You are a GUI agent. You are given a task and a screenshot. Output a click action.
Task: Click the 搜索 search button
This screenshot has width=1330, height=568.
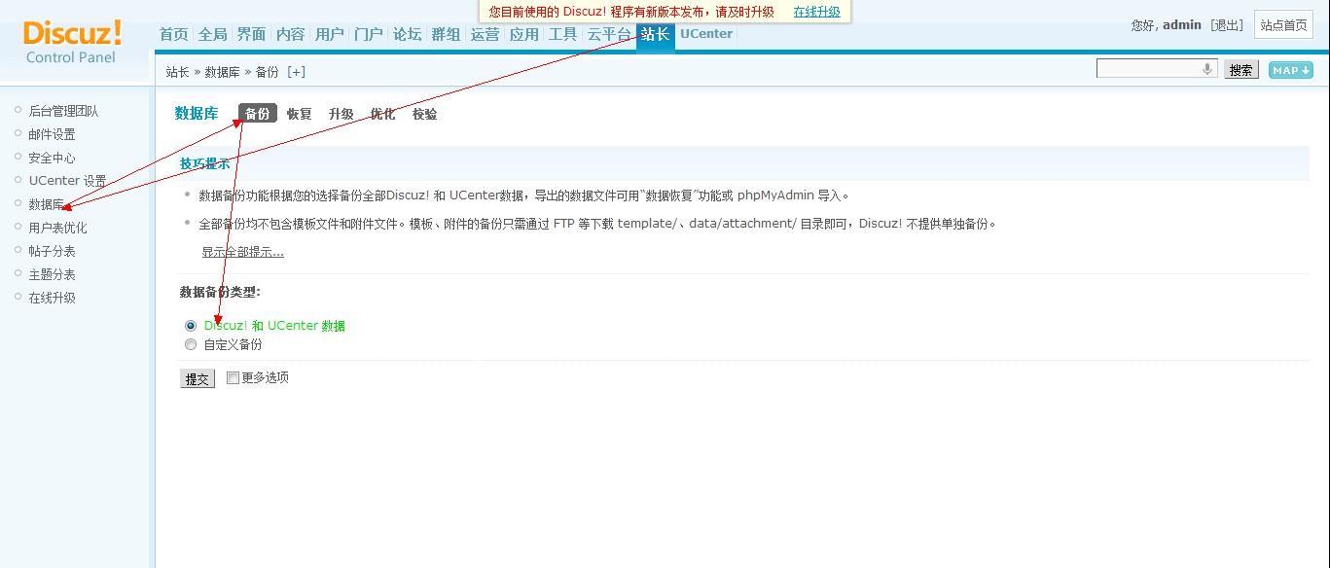(1240, 69)
